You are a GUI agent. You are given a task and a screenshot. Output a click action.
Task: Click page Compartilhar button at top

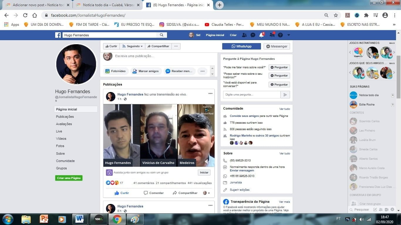(158, 46)
